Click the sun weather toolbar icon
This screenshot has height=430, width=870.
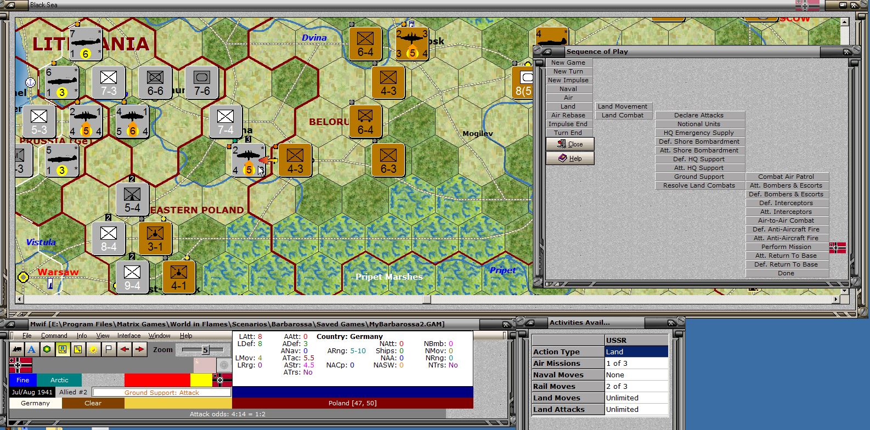[93, 349]
